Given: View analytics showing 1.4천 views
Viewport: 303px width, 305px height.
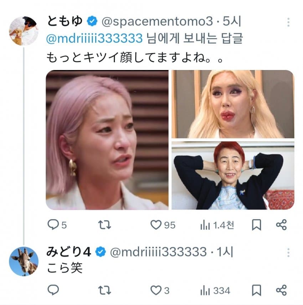Looking at the screenshot, I should [205, 225].
